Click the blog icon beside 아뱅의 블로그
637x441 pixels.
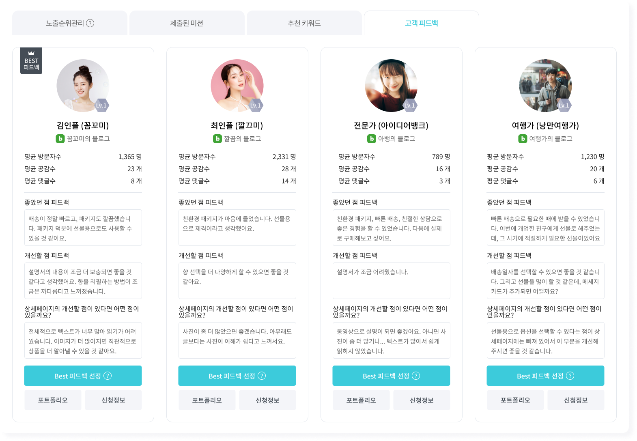[371, 139]
